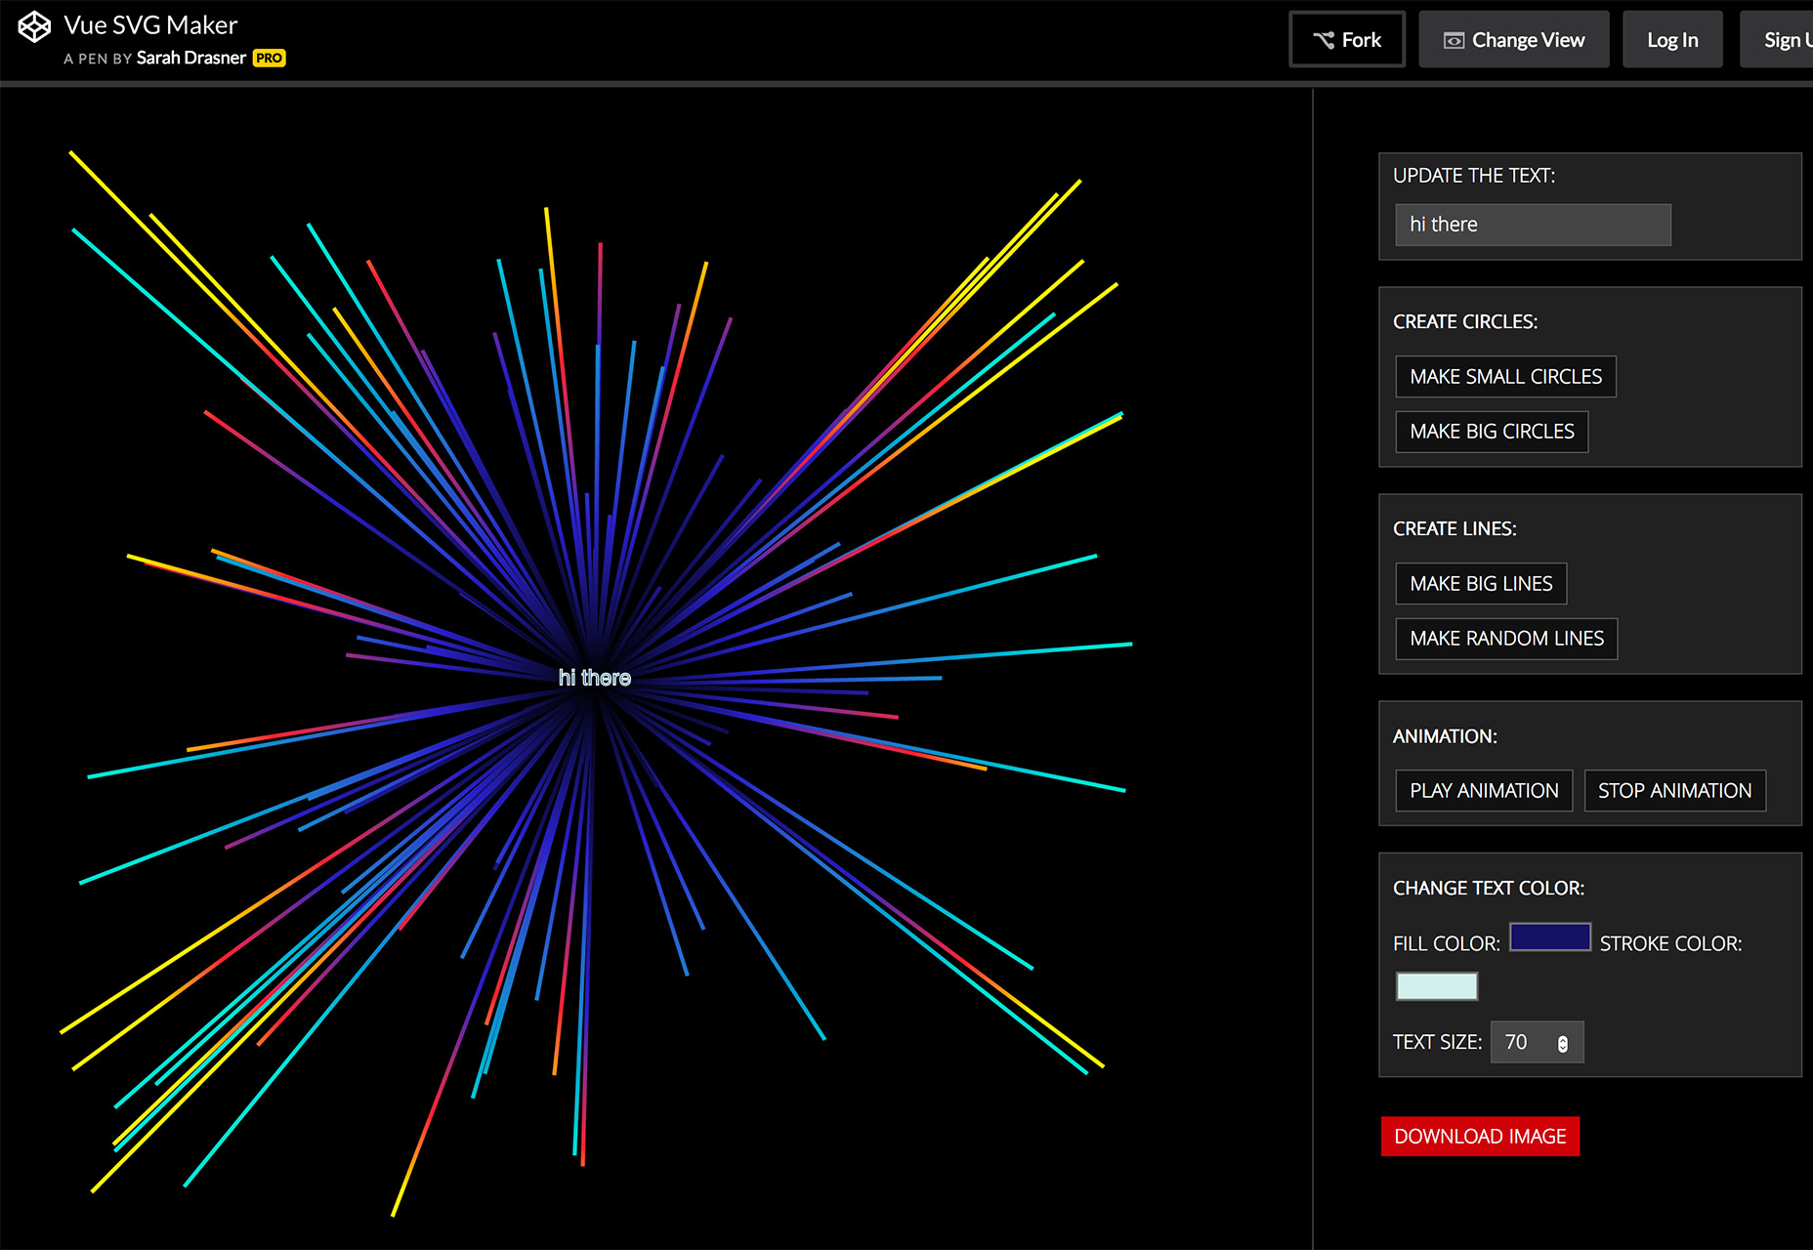Click the Vue SVG Maker title
Image resolution: width=1813 pixels, height=1250 pixels.
pos(150,25)
